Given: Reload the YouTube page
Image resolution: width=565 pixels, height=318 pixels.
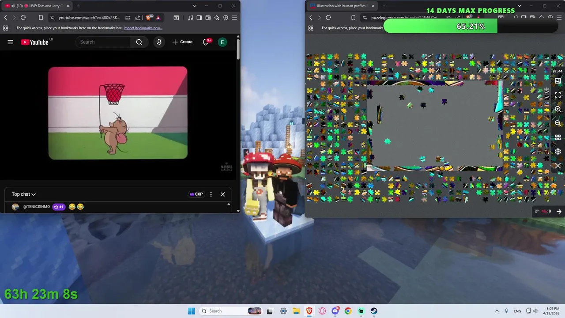Looking at the screenshot, I should coord(23,18).
